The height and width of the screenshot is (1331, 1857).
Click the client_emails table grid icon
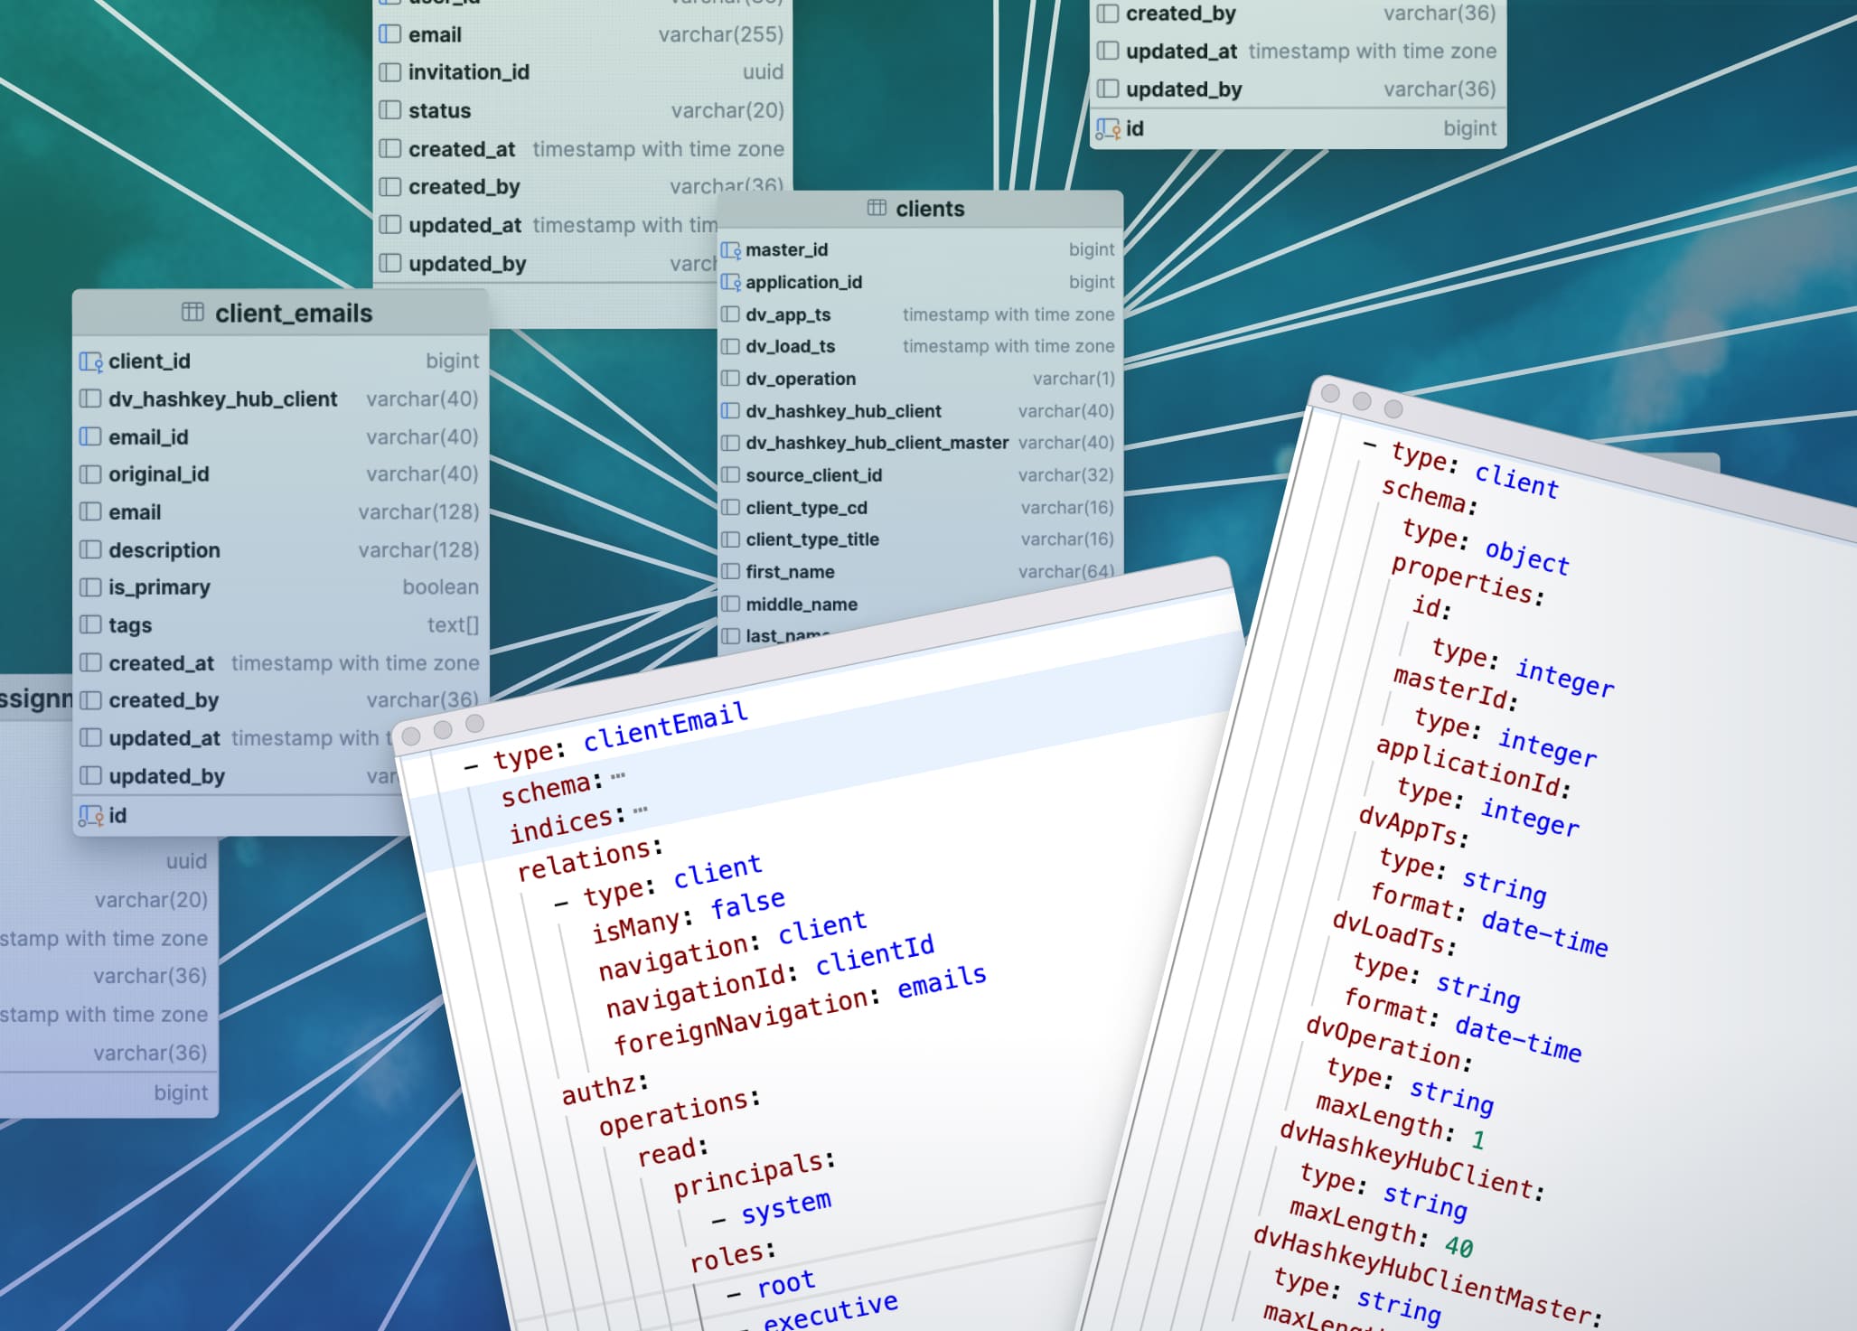click(192, 313)
